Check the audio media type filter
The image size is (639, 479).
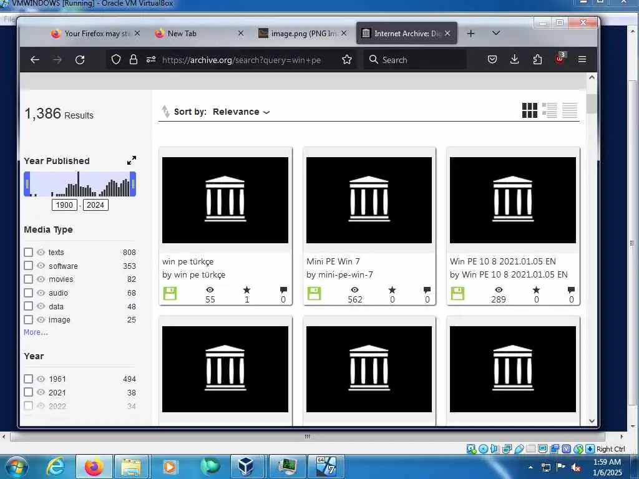[x=28, y=293]
